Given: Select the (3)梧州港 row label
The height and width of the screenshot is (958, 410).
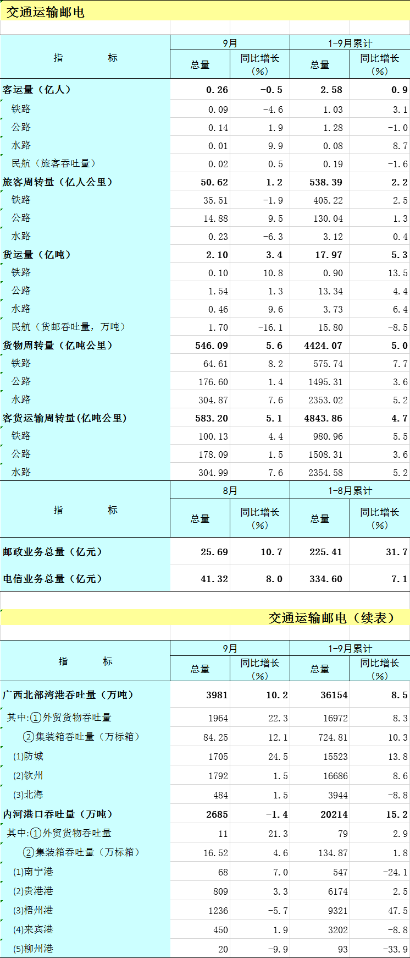Looking at the screenshot, I should coord(33,911).
